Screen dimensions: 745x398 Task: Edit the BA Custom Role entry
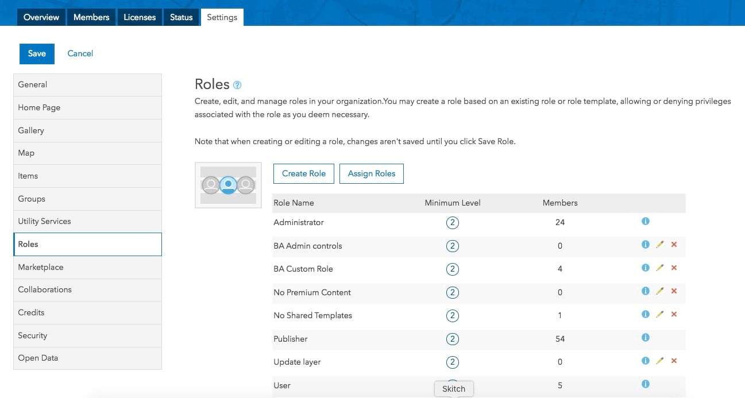tap(659, 268)
